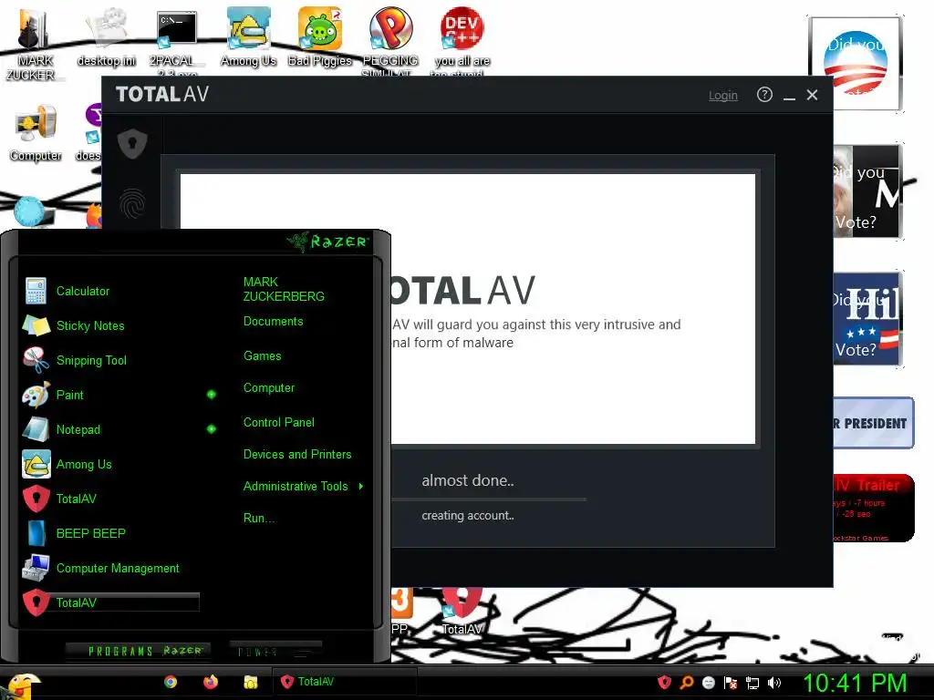Select highlighted TotalAV entry below Computer Management
934x700 pixels.
tap(110, 602)
